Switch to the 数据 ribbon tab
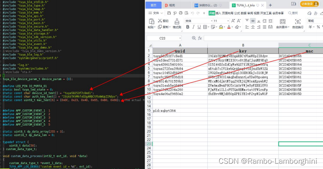The width and height of the screenshot is (323, 169). 243,13
